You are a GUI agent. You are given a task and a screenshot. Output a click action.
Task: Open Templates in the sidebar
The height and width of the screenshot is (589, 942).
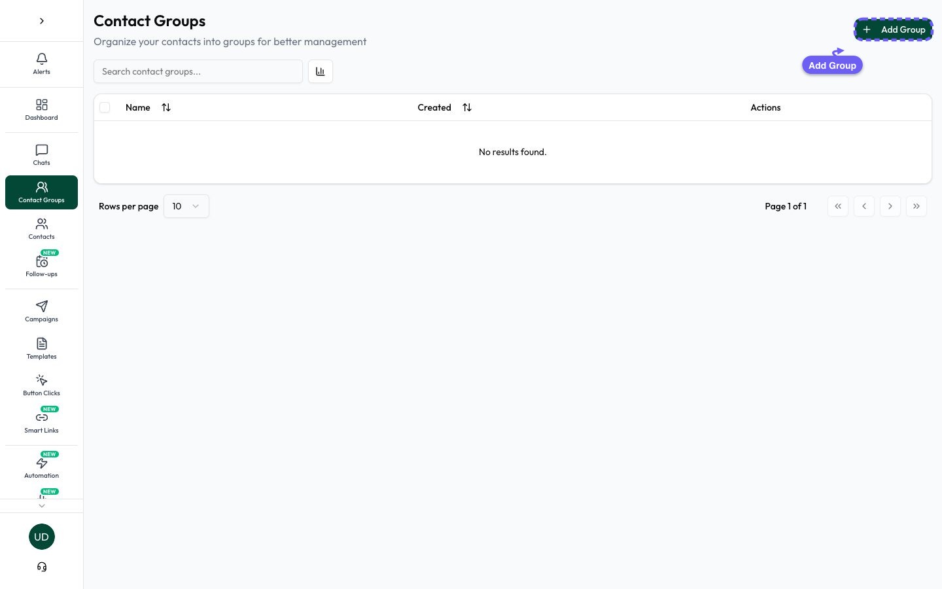pyautogui.click(x=41, y=349)
